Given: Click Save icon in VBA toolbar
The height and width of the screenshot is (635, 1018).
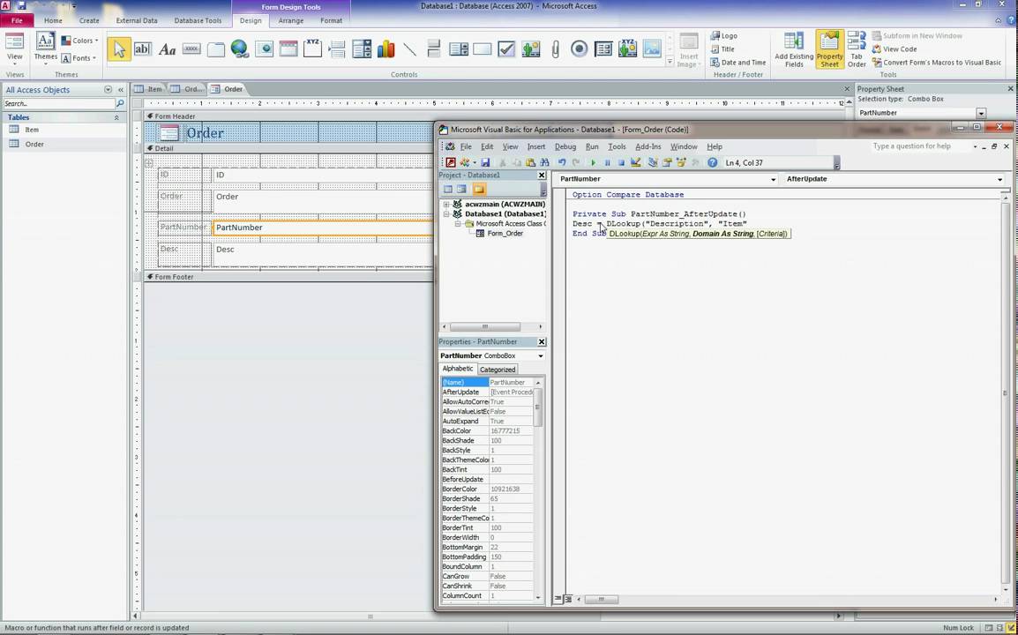Looking at the screenshot, I should (x=485, y=163).
